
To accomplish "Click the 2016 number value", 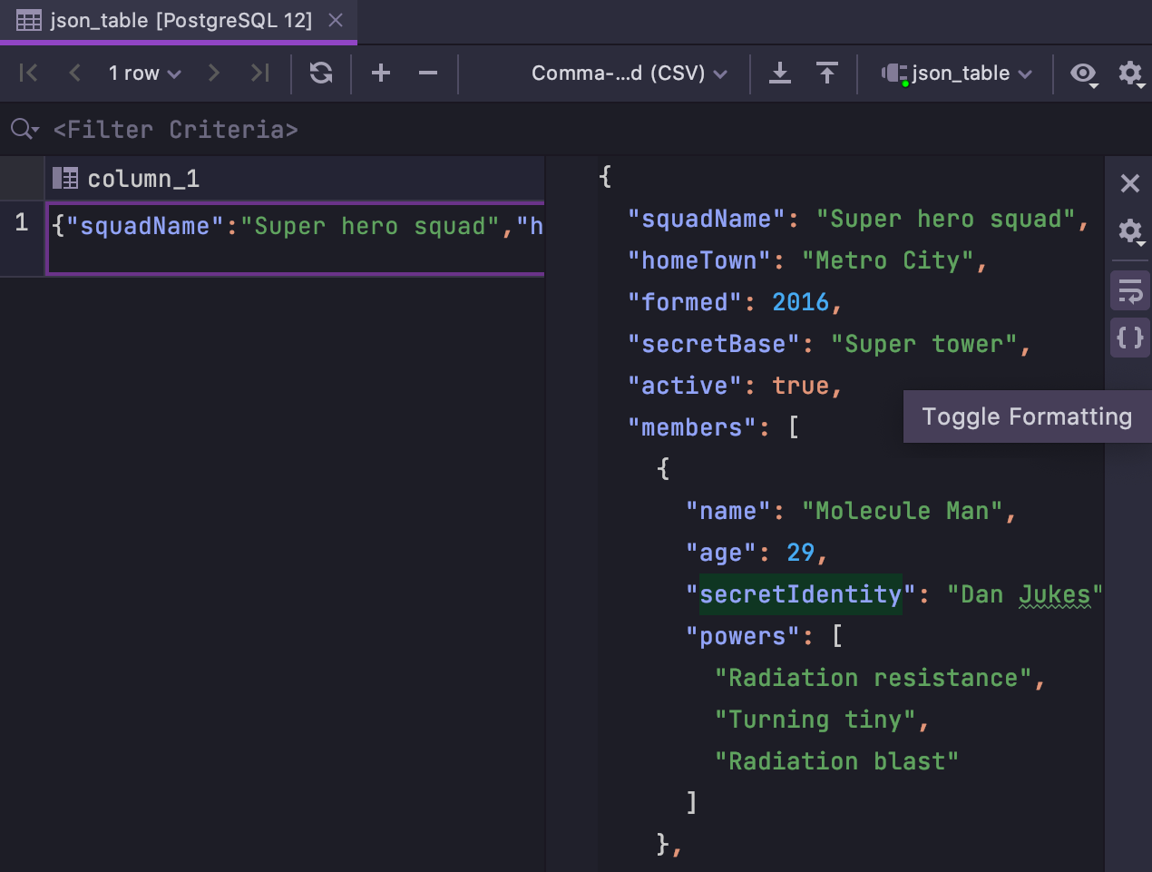I will (x=801, y=302).
